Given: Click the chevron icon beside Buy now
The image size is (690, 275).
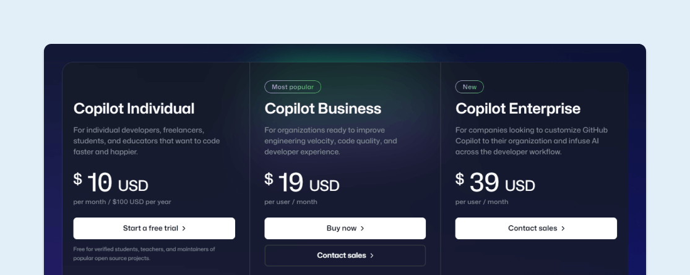Looking at the screenshot, I should [x=363, y=229].
